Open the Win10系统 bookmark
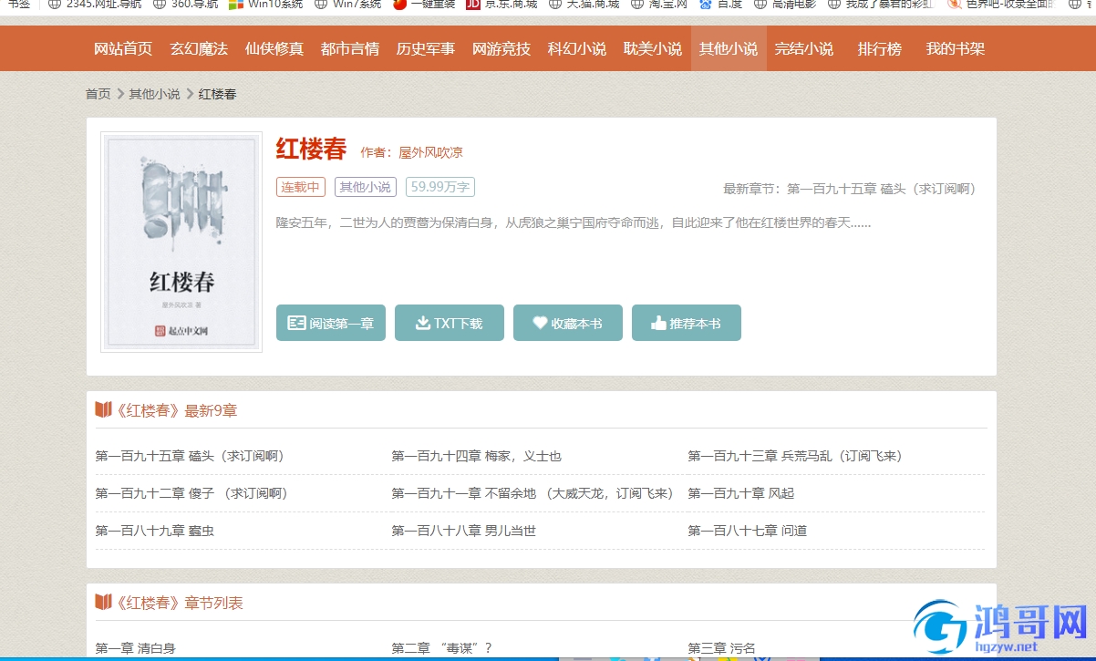 (266, 5)
